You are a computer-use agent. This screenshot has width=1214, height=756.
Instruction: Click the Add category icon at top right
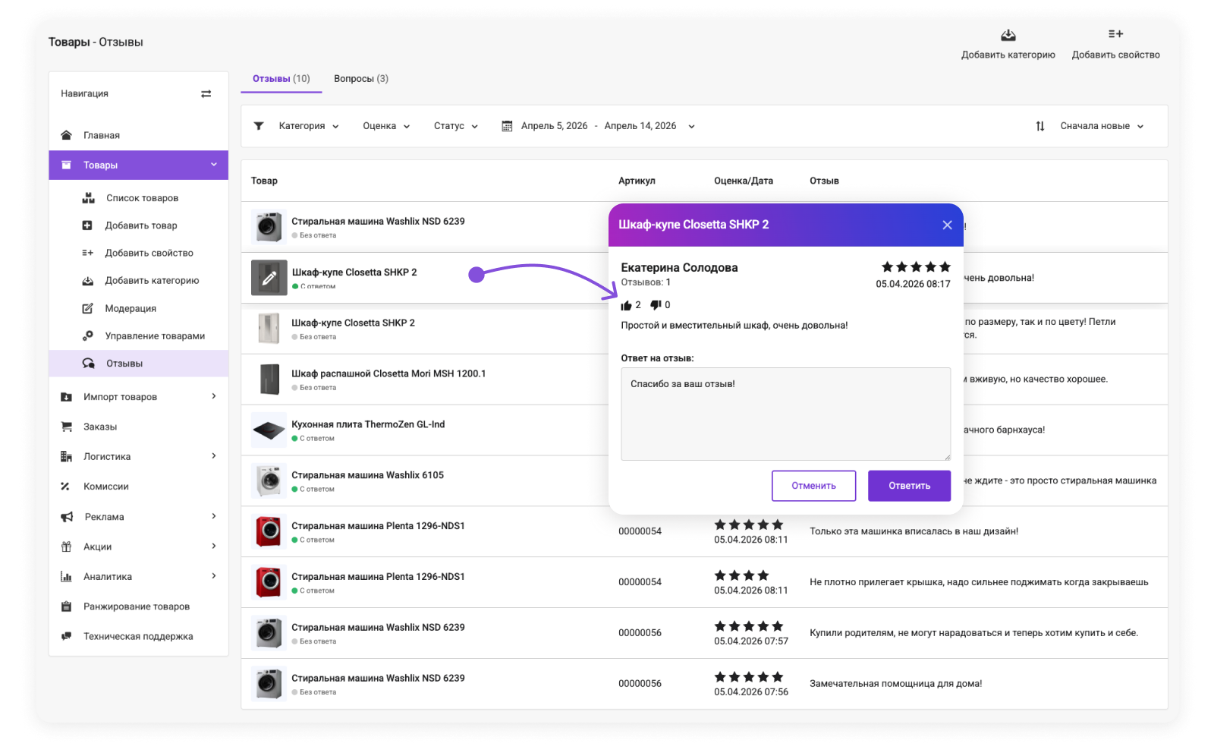pyautogui.click(x=1008, y=35)
